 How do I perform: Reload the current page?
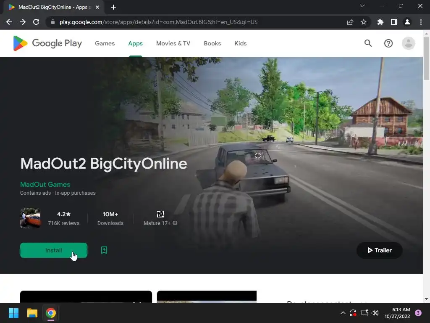[36, 22]
